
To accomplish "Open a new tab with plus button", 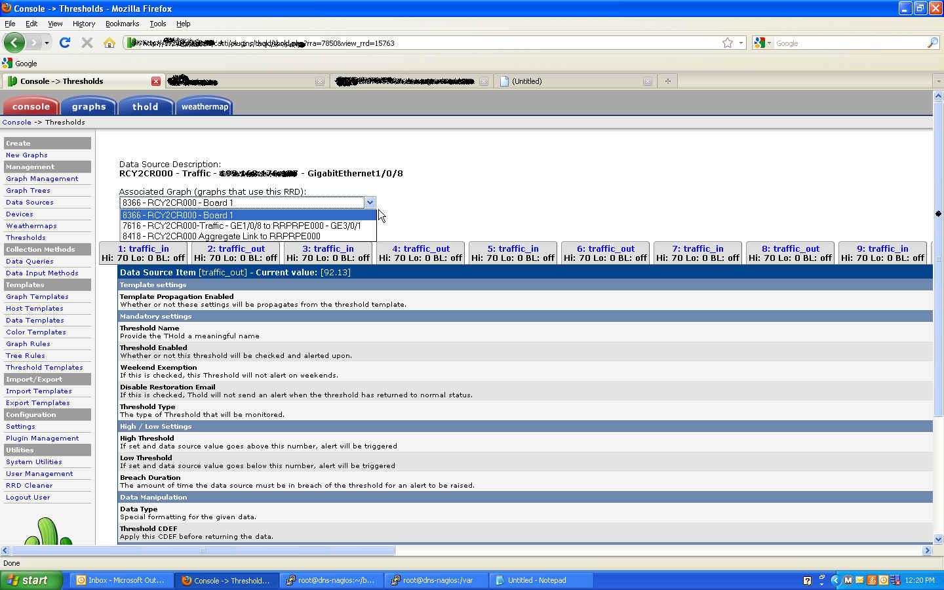I will pyautogui.click(x=667, y=81).
